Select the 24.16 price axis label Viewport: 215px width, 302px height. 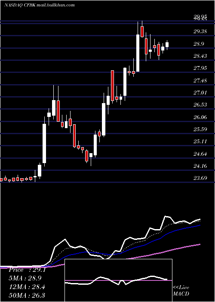(x=200, y=166)
